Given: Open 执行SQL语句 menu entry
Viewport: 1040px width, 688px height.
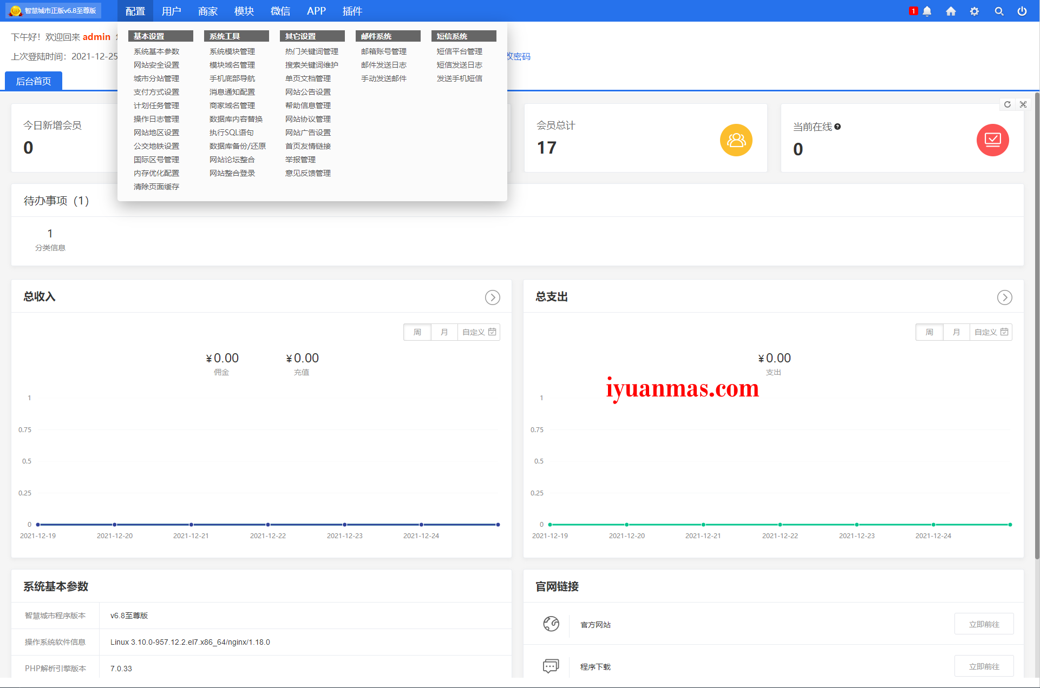Looking at the screenshot, I should tap(232, 133).
